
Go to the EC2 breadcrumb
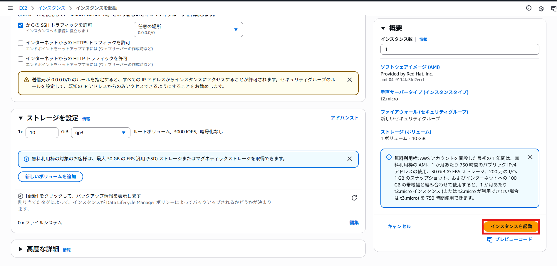[x=23, y=8]
